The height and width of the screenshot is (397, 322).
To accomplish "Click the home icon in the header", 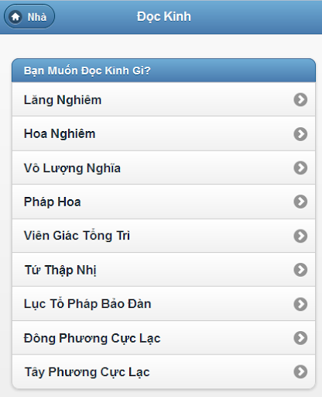I will point(15,17).
